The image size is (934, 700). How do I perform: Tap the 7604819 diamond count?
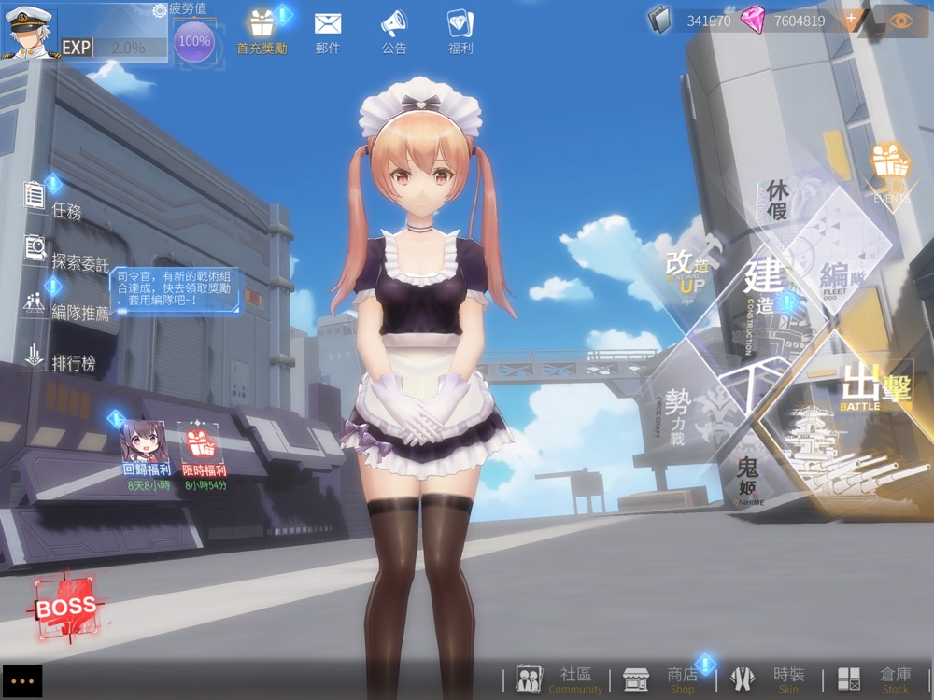pyautogui.click(x=800, y=21)
